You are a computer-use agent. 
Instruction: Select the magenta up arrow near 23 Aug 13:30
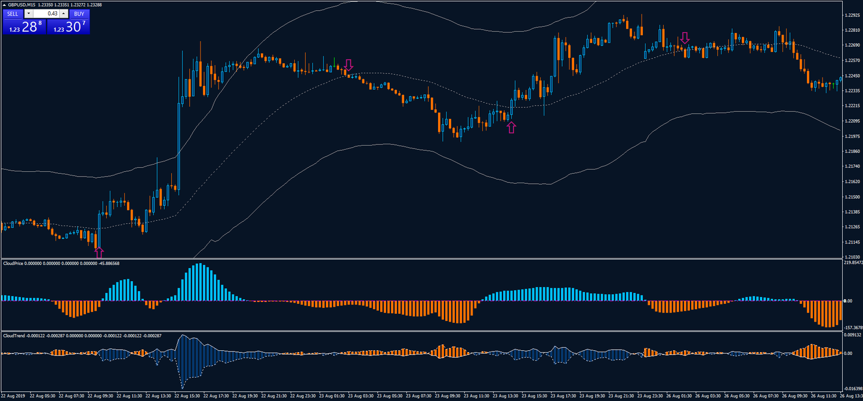(511, 127)
